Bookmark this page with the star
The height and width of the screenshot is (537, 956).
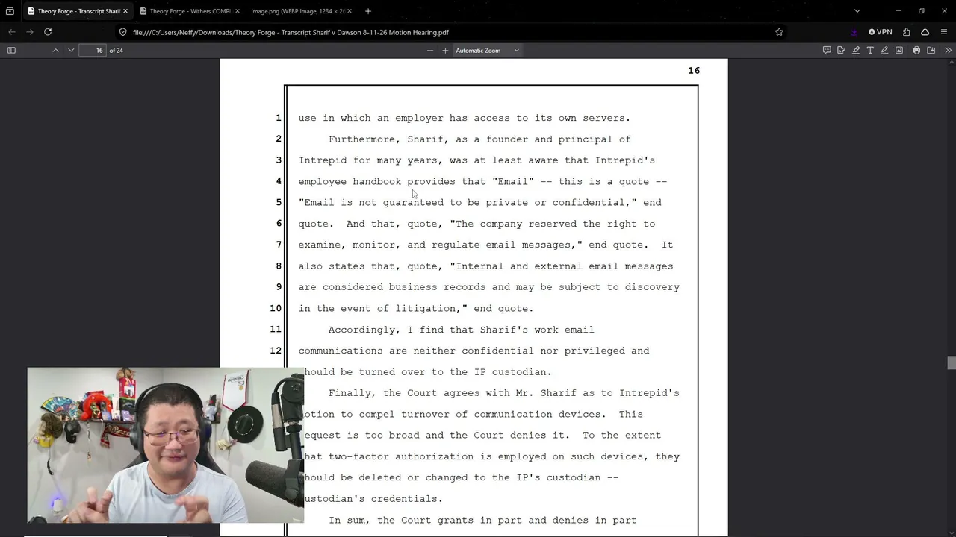pyautogui.click(x=779, y=32)
